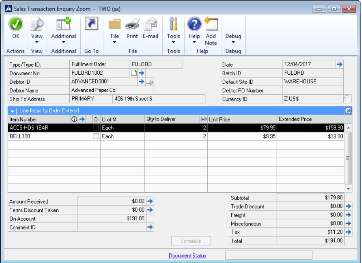Click the Document No. zoom arrow
This screenshot has height=263, width=362.
coord(142,73)
